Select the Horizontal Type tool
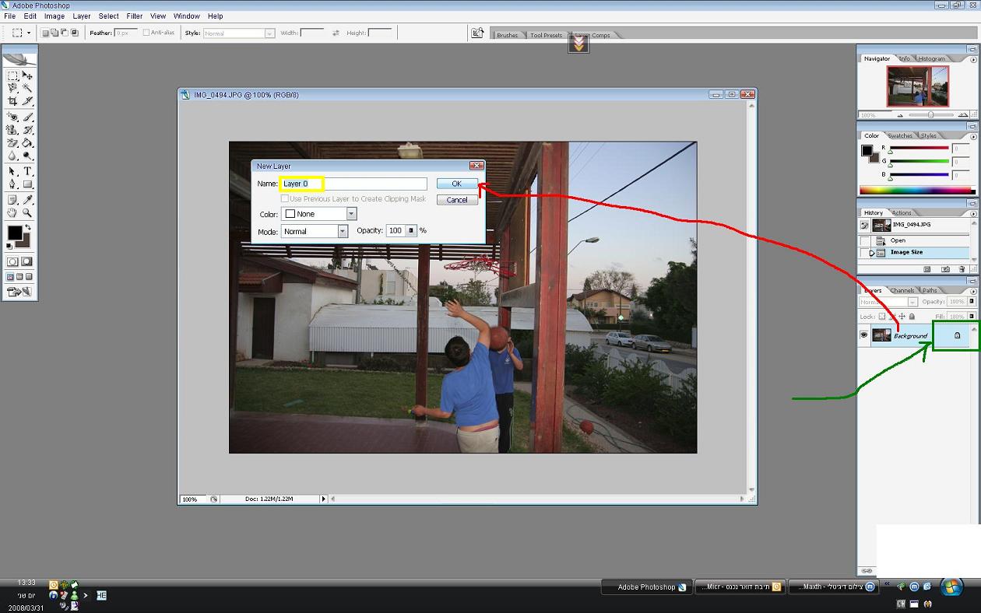The image size is (981, 613). click(27, 171)
